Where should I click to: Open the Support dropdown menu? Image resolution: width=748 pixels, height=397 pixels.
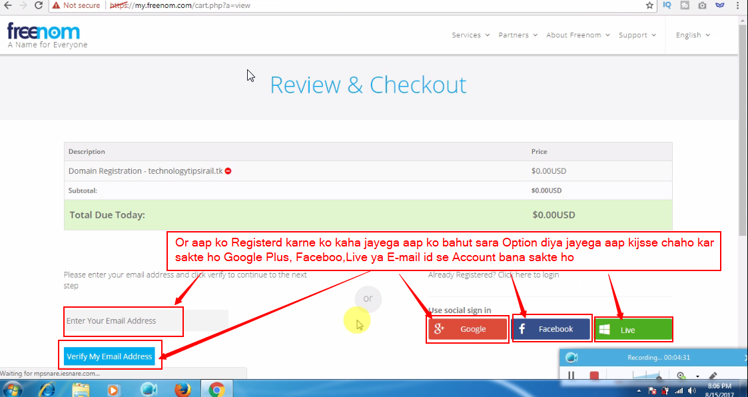[637, 35]
